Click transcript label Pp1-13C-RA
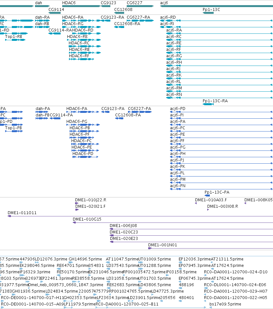Image resolution: width=273 pixels, height=309 pixels. [215, 101]
